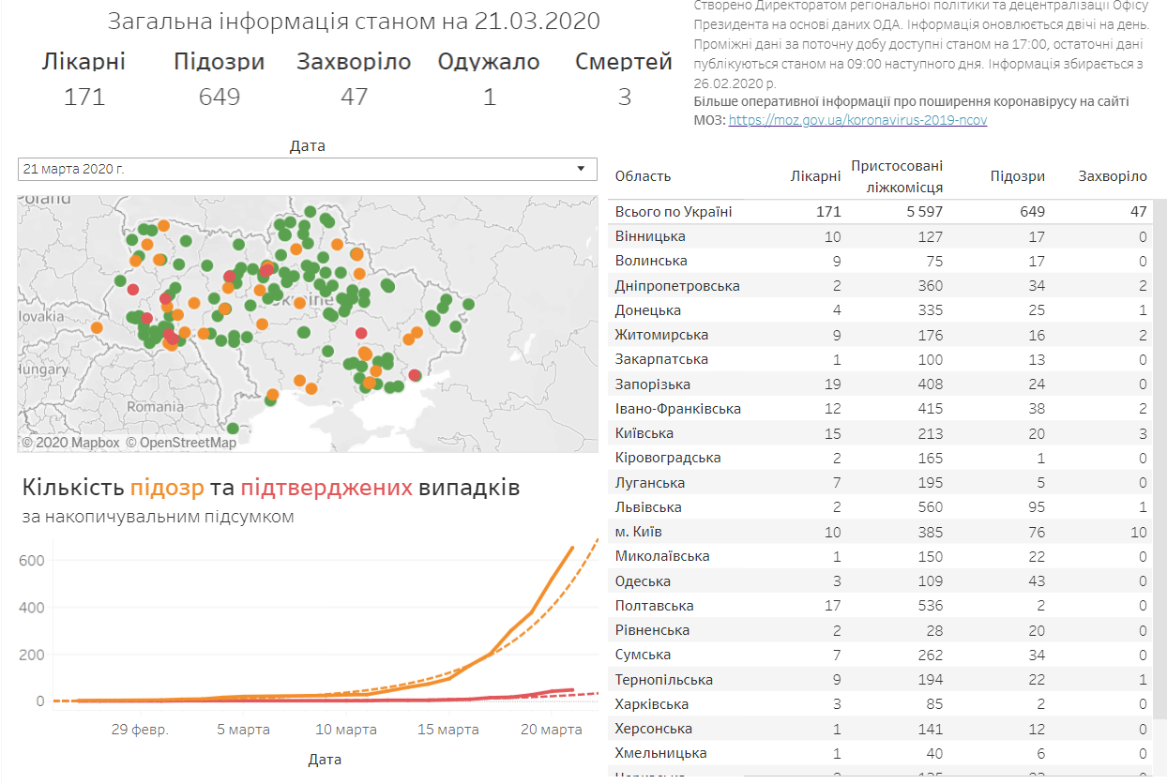Click the red map marker closest to Crimea

point(415,375)
